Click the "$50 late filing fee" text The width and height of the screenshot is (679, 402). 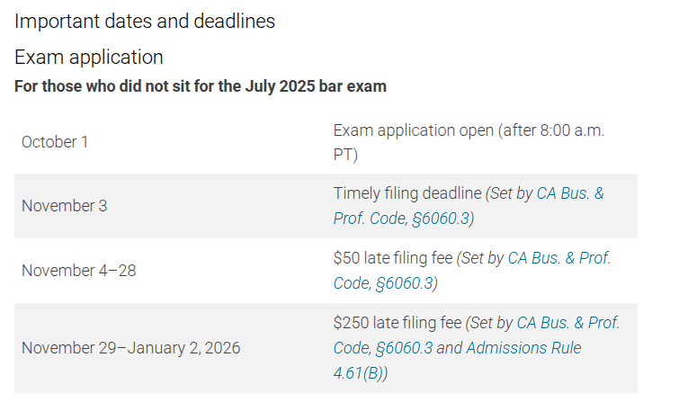point(392,258)
